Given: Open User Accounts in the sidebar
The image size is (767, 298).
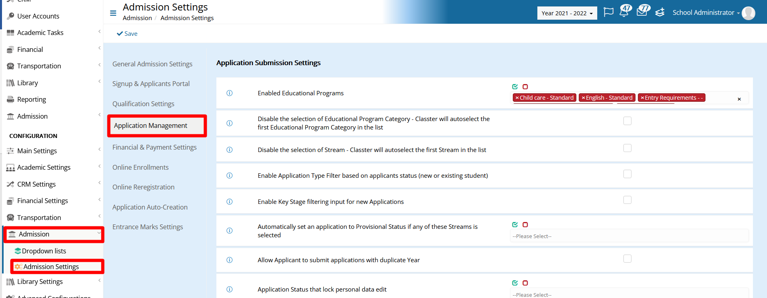Looking at the screenshot, I should pos(38,16).
